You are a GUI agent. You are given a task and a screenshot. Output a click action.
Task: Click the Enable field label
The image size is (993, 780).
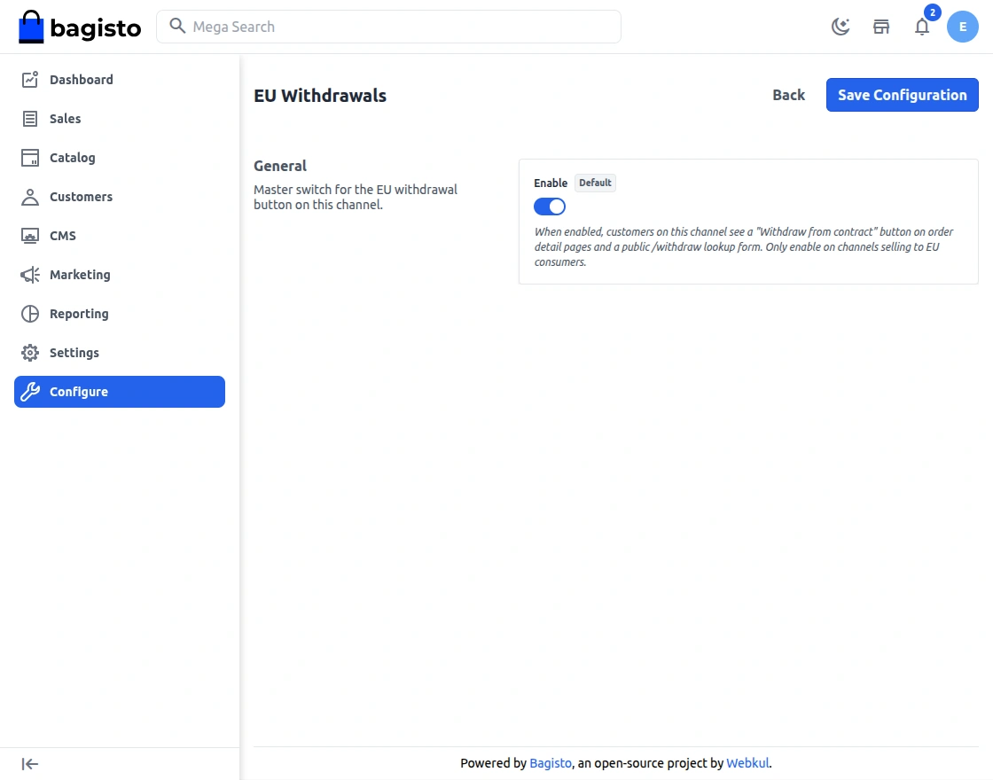pyautogui.click(x=551, y=183)
